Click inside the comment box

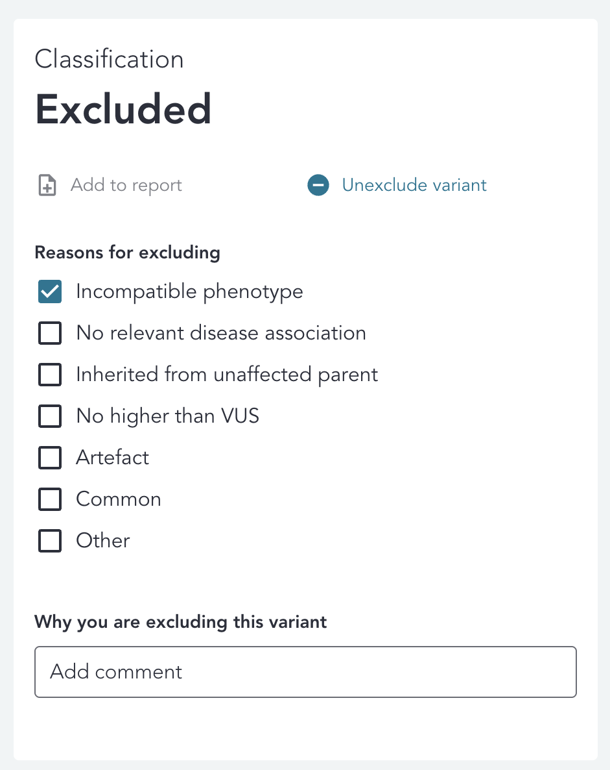tap(305, 672)
